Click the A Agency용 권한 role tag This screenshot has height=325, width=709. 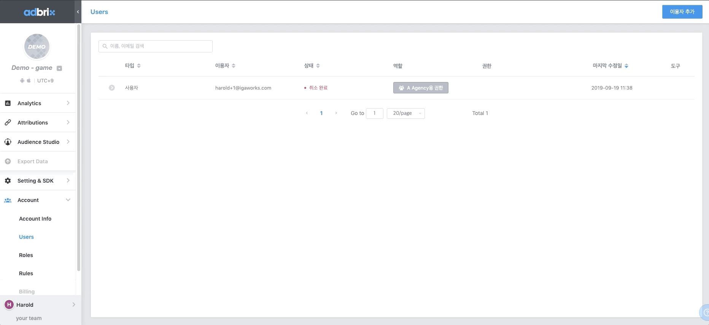(x=421, y=88)
